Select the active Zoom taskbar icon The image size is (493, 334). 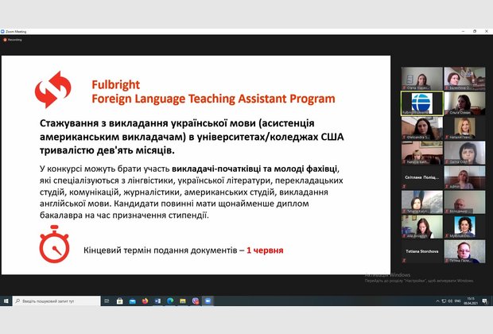click(x=208, y=301)
